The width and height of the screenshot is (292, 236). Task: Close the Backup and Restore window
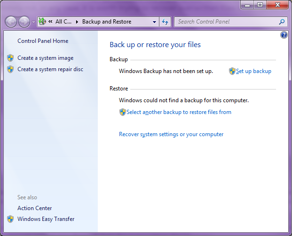(x=277, y=5)
